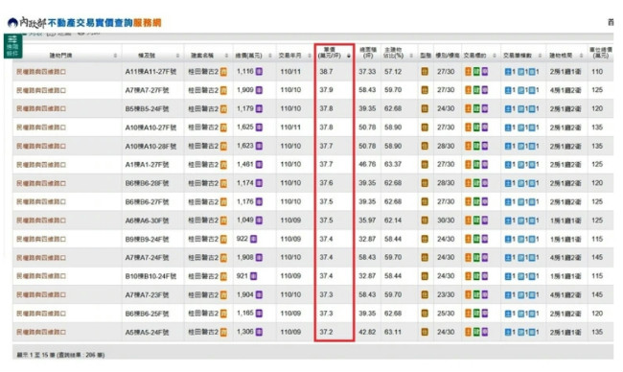Viewport: 623px width, 372px height.
Task: Click the last blue parking-count icon in the B5-24F row
Action: click(x=532, y=109)
